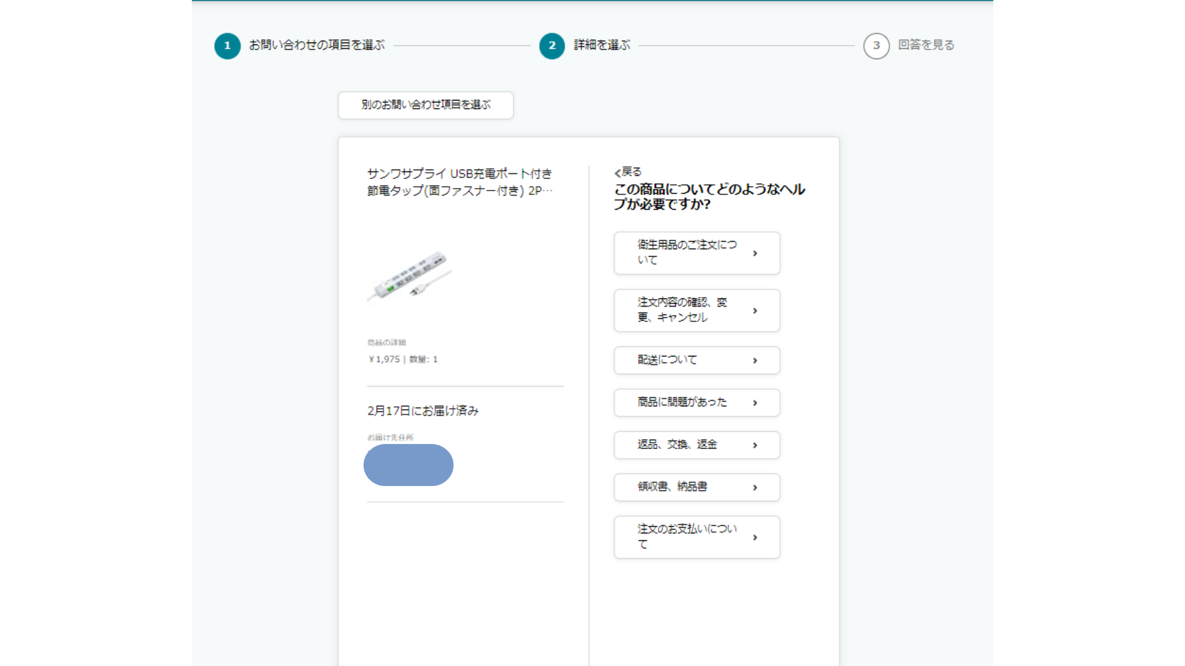Screen dimensions: 1185x666
Task: Click step 2 circle icon
Action: (552, 46)
